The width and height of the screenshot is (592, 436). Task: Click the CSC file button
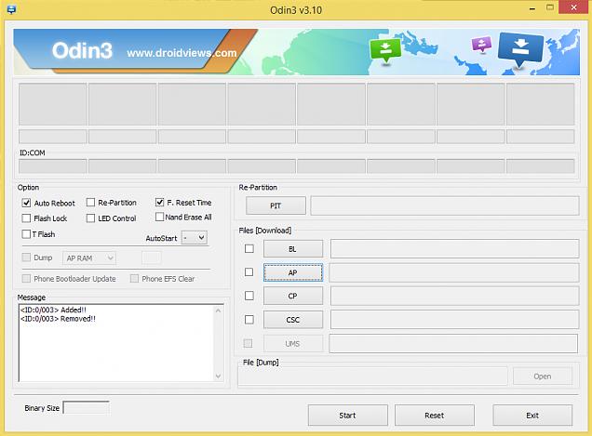tap(293, 320)
